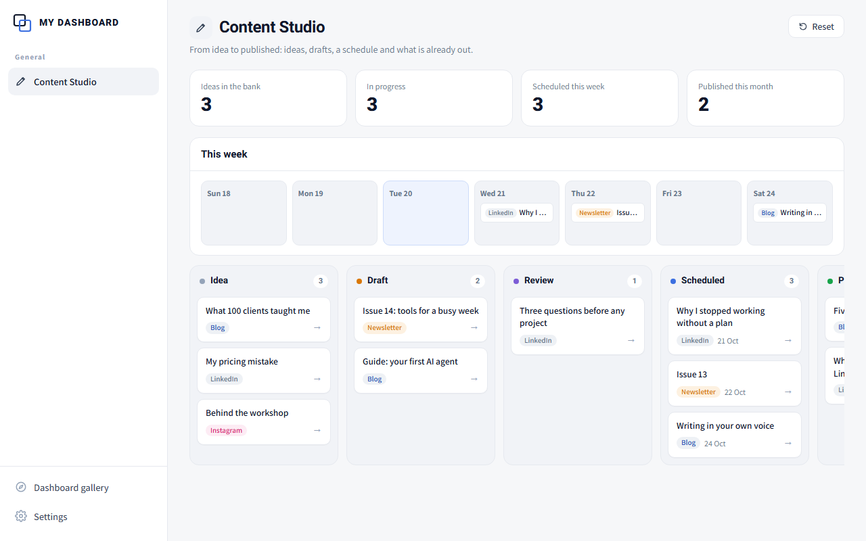The height and width of the screenshot is (541, 866).
Task: Click the Scheduled column header
Action: click(735, 281)
